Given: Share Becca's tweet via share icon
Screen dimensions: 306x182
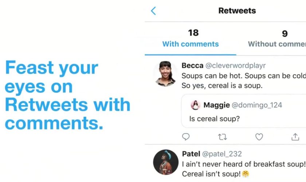Looking at the screenshot, I should tap(295, 137).
